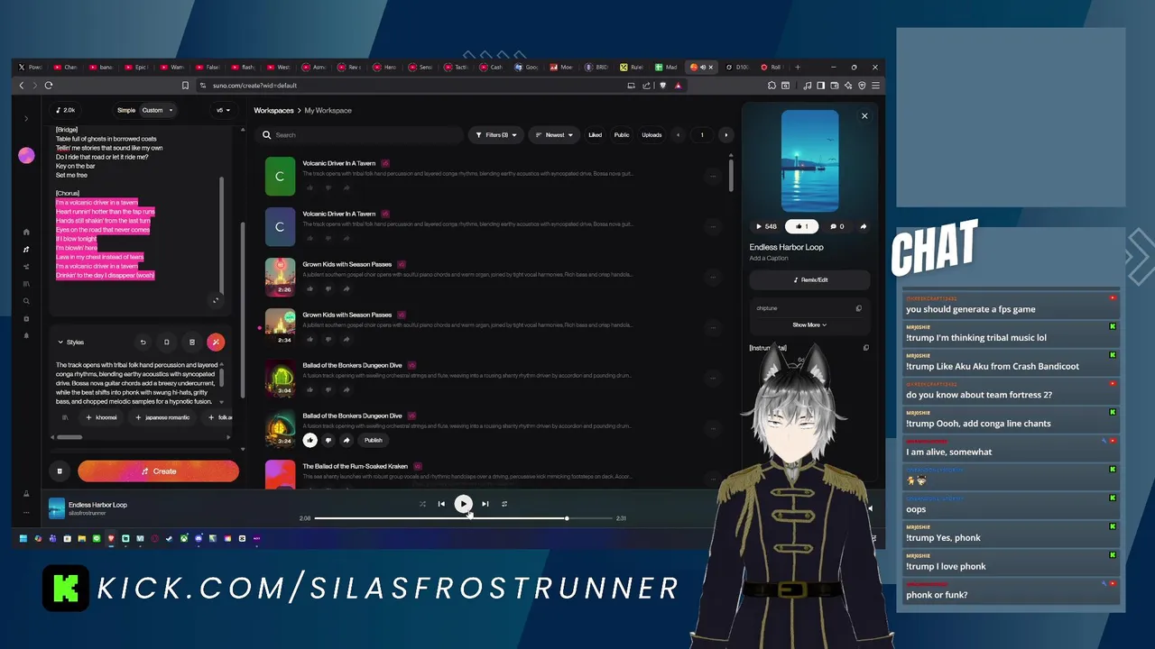Open the browser extensions puzzle icon
Viewport: 1155px width, 649px height.
point(772,86)
